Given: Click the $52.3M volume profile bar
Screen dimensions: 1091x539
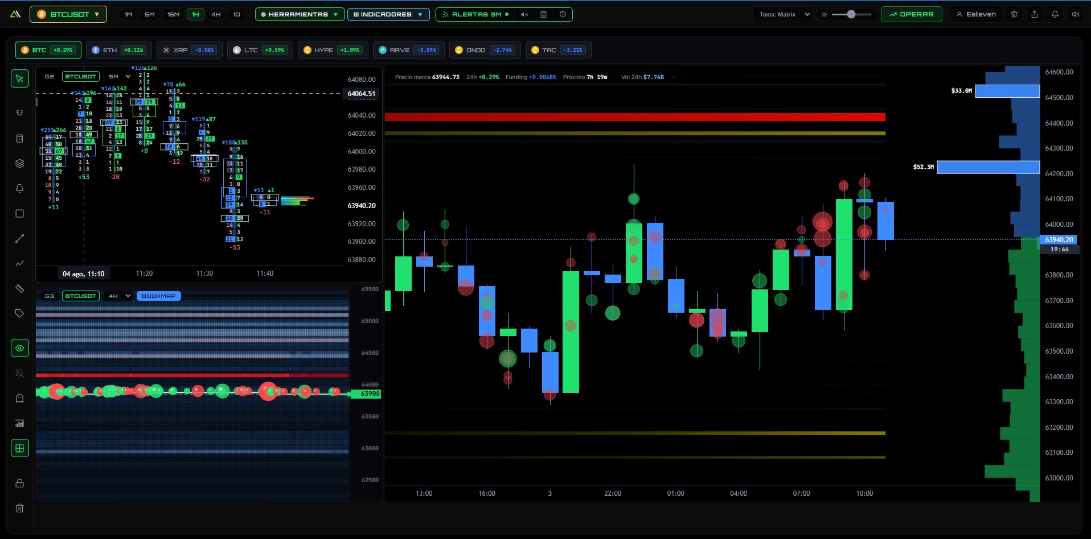Looking at the screenshot, I should click(989, 167).
